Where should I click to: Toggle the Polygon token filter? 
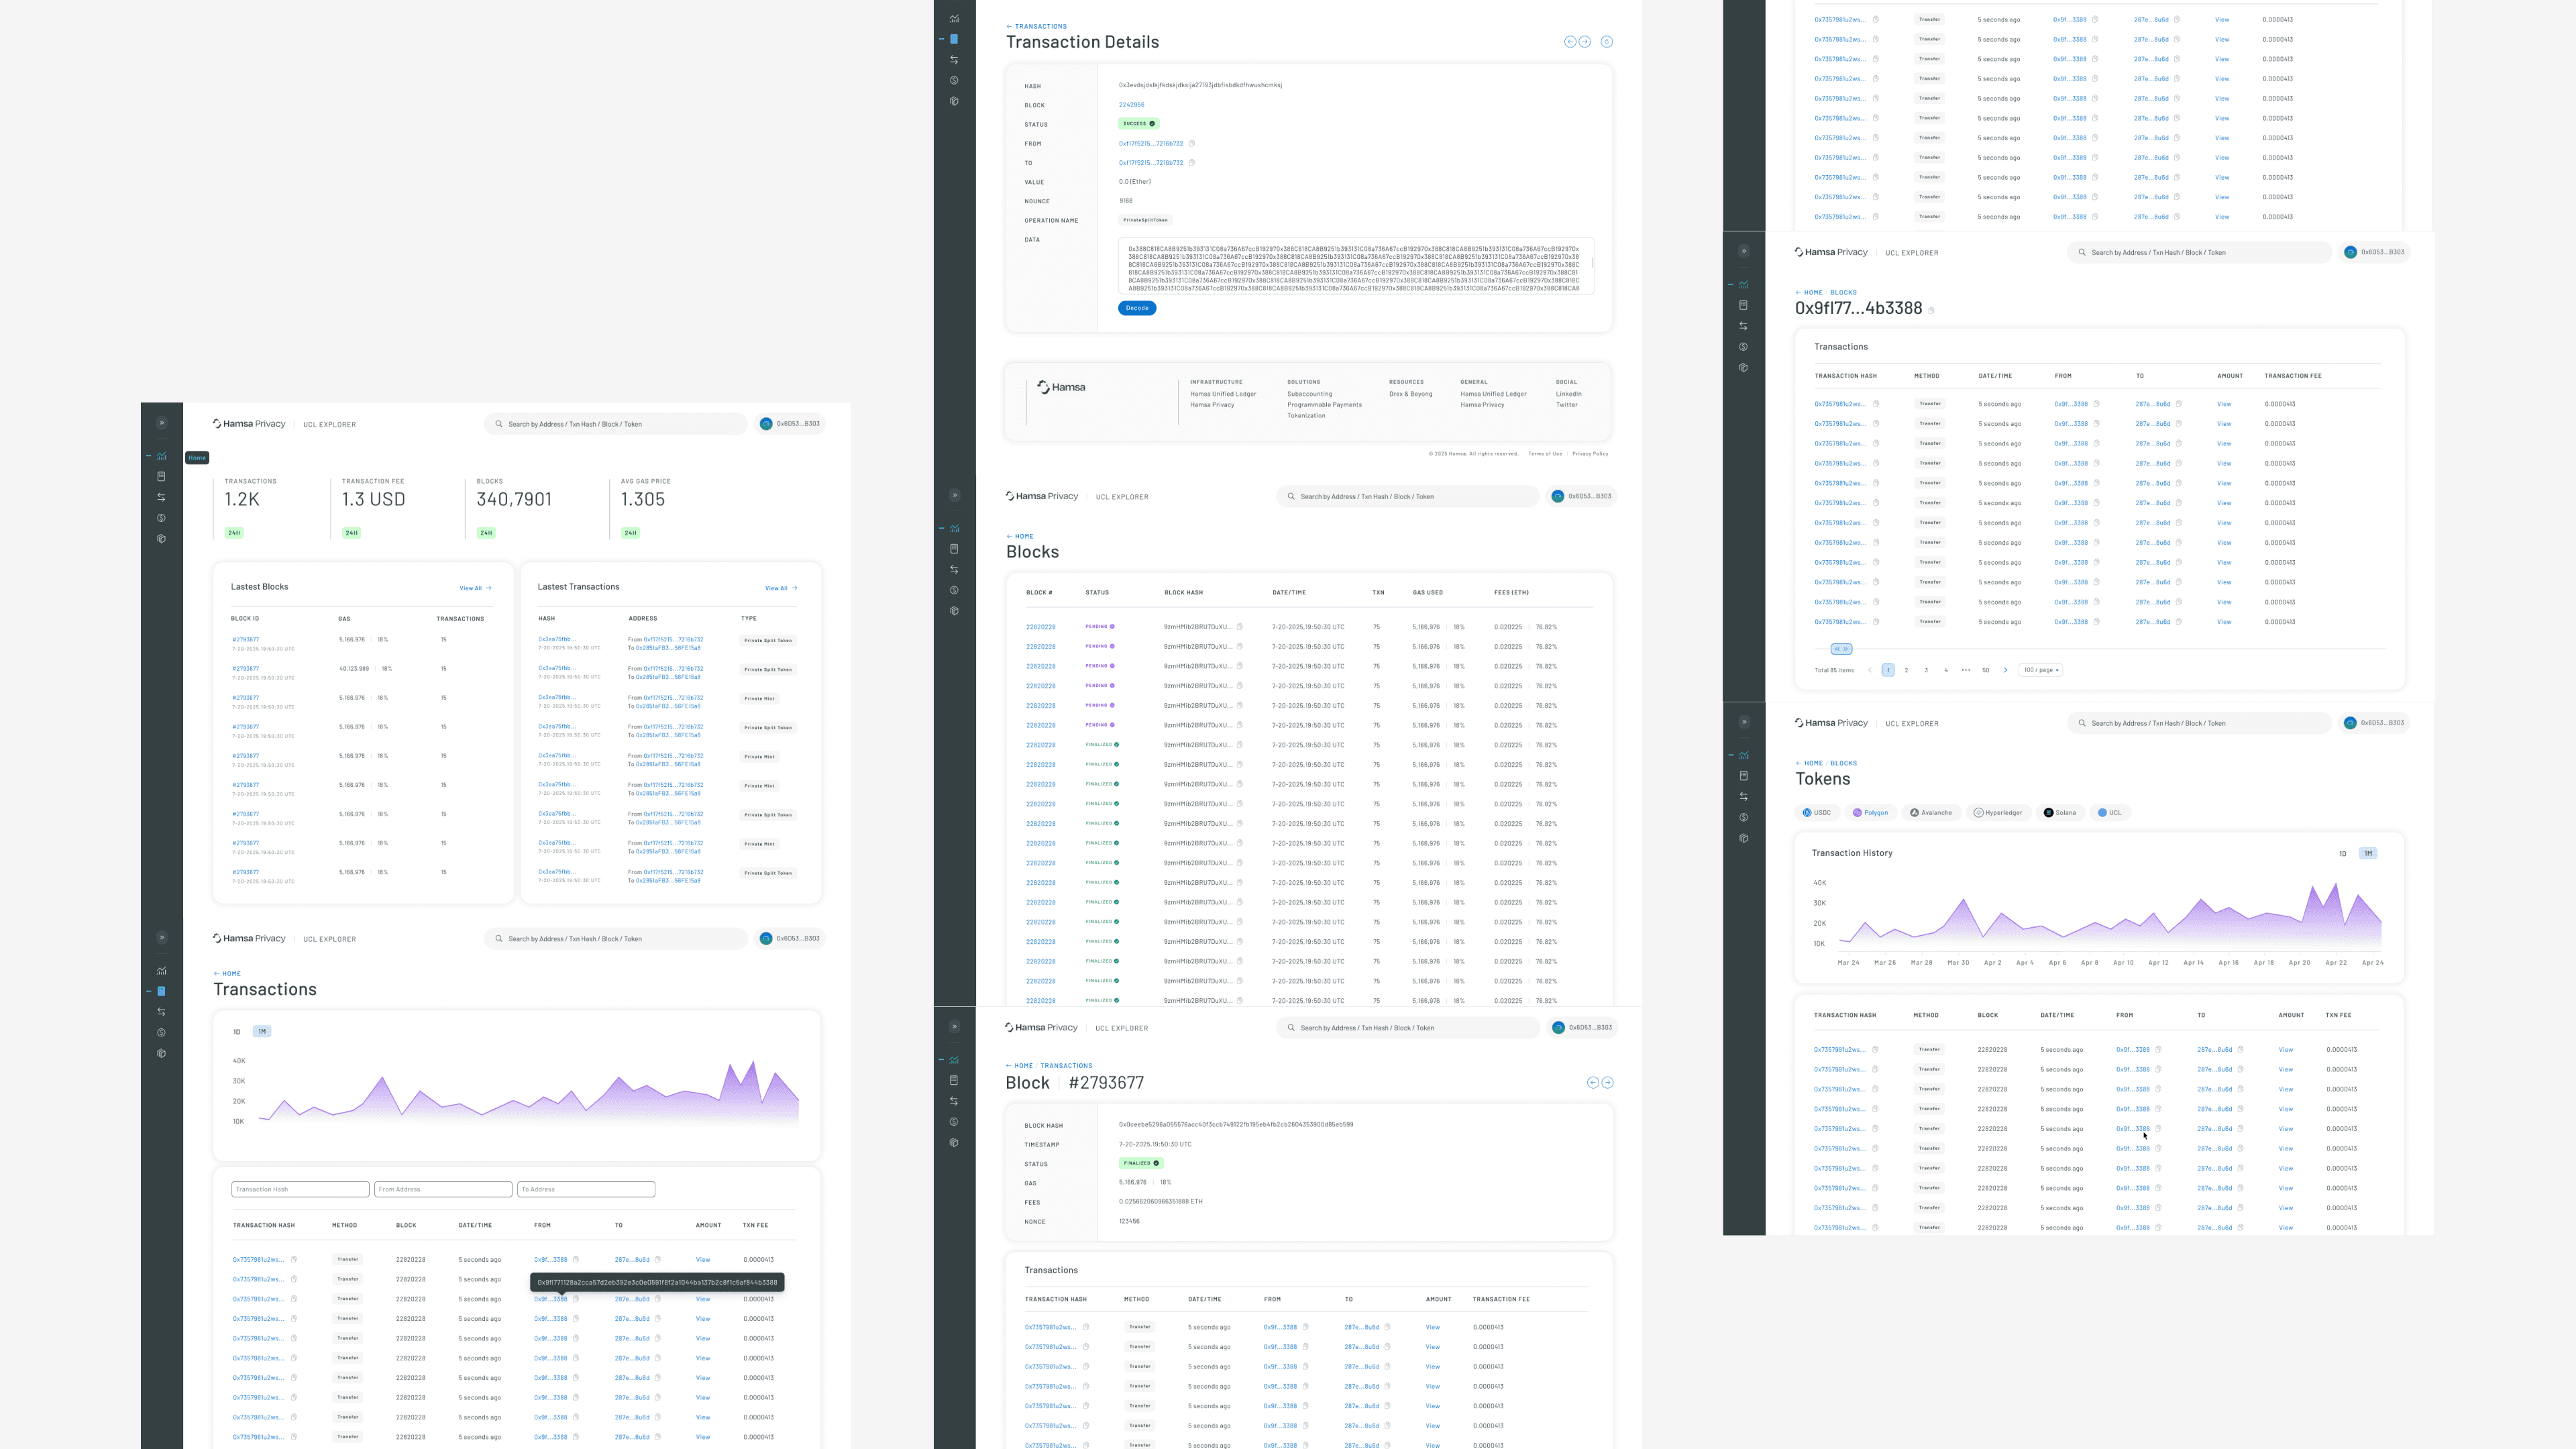[x=1870, y=812]
